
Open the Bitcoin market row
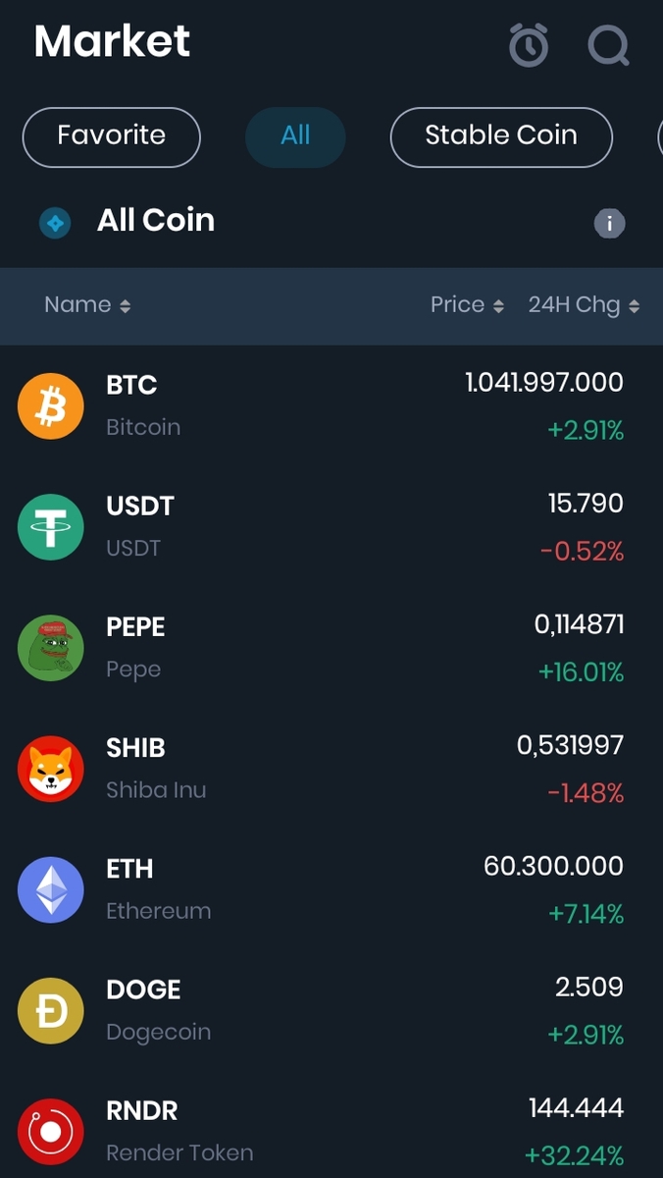[x=331, y=405]
